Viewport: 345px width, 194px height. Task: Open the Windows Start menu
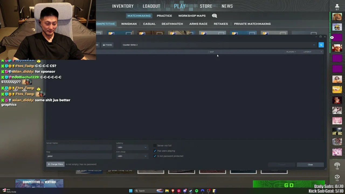pos(131,191)
